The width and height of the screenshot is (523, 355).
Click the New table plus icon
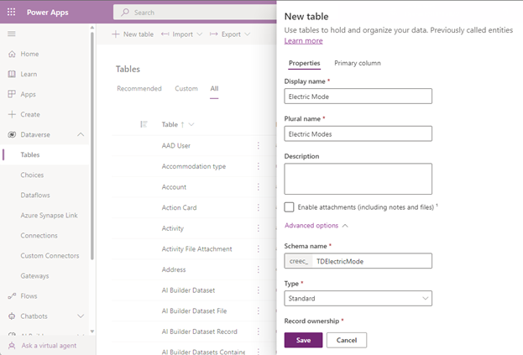tap(115, 34)
